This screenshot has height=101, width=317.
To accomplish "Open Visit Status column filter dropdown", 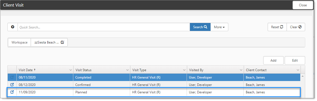I will coord(127,70).
